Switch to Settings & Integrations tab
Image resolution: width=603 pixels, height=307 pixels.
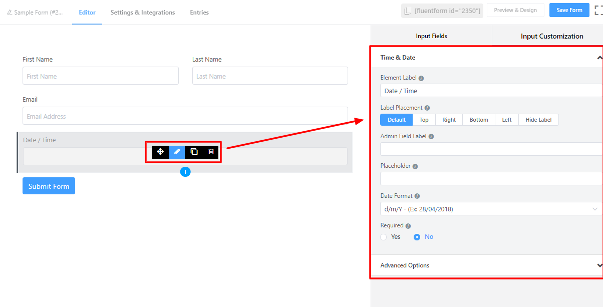tap(143, 13)
